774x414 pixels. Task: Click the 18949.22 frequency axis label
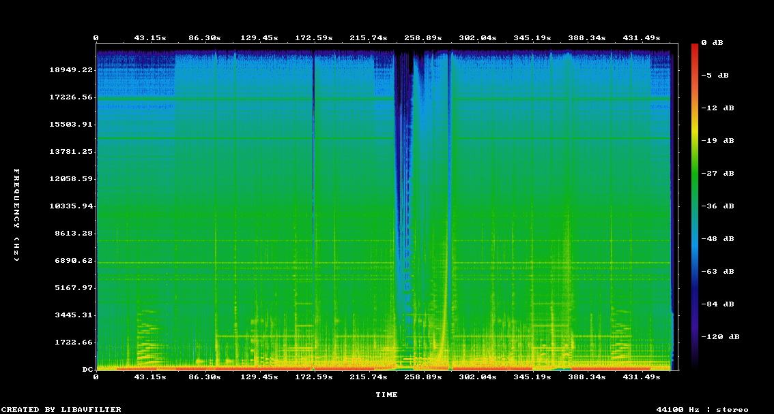[72, 70]
